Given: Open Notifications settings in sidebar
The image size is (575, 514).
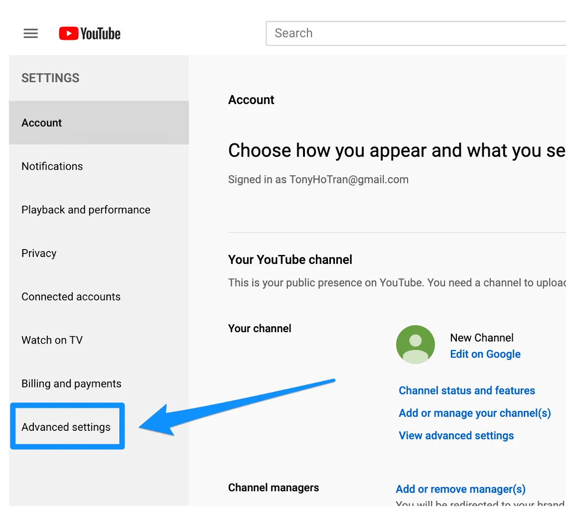Looking at the screenshot, I should (52, 166).
